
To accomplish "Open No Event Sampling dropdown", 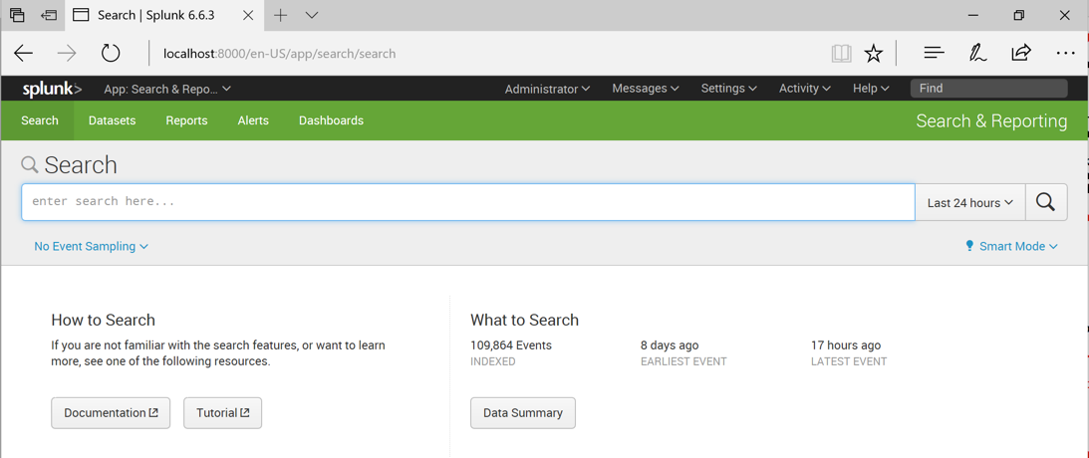I will coord(91,246).
